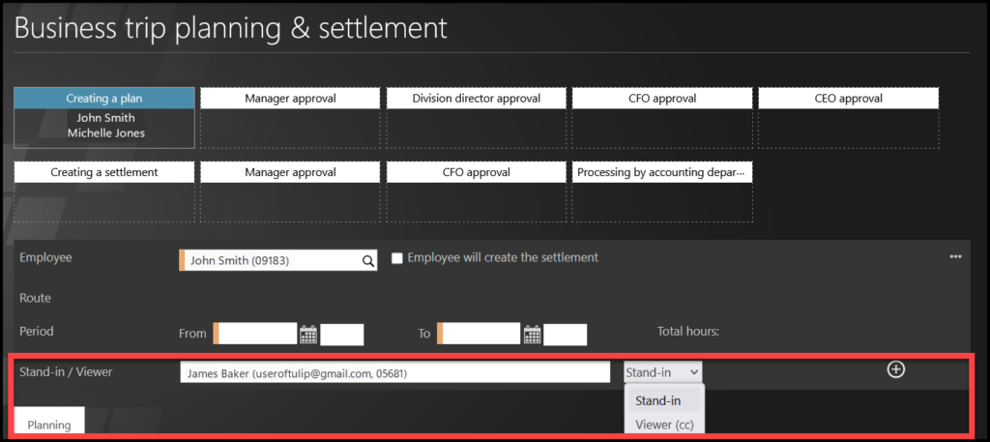Click the James Baker stand-in field
The width and height of the screenshot is (990, 442).
click(394, 372)
